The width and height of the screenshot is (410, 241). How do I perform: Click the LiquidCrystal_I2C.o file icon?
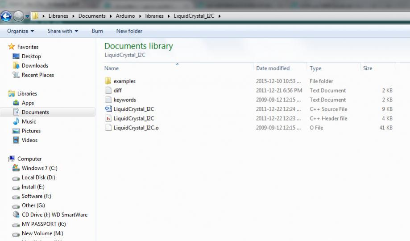[x=108, y=128]
